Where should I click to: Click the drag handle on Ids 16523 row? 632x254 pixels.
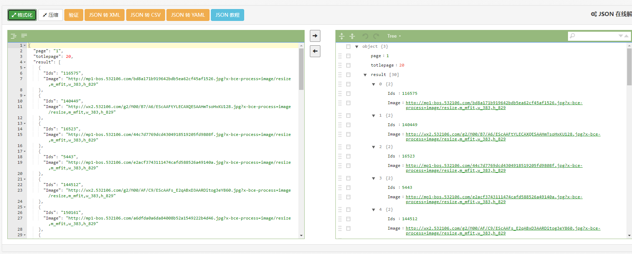(x=340, y=156)
